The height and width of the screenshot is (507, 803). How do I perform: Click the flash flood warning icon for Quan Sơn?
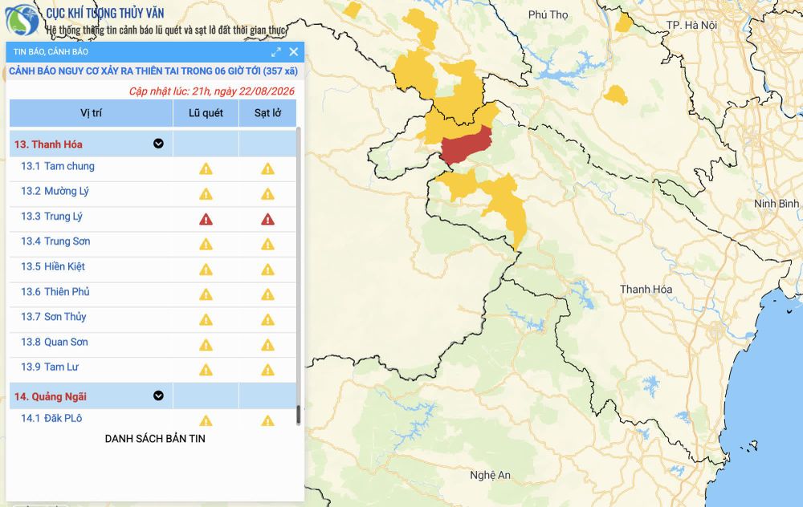click(206, 345)
